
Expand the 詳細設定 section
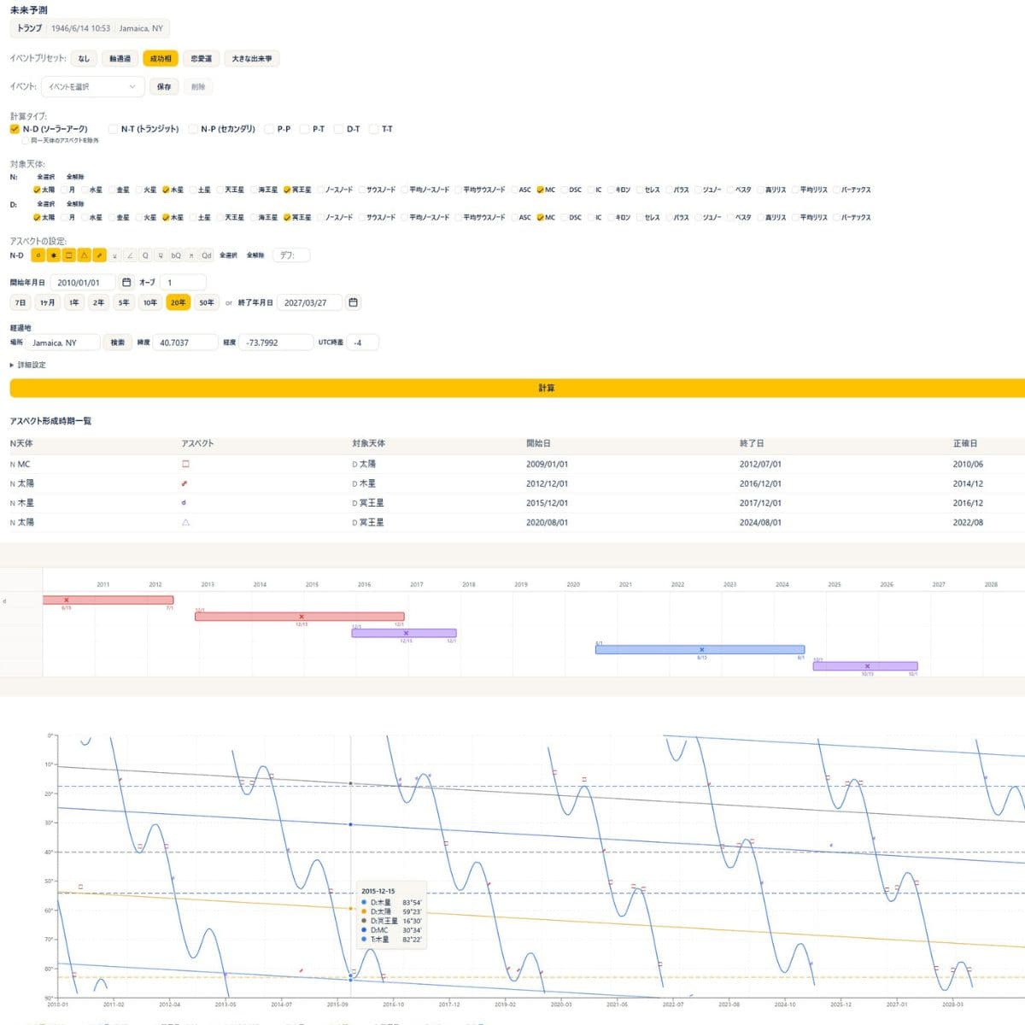point(27,365)
